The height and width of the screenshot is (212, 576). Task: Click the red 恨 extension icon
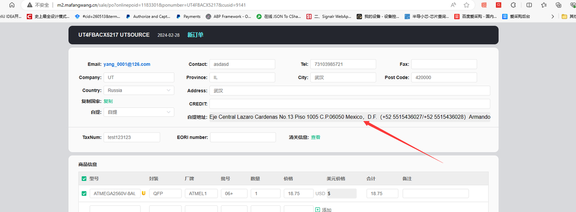click(484, 5)
